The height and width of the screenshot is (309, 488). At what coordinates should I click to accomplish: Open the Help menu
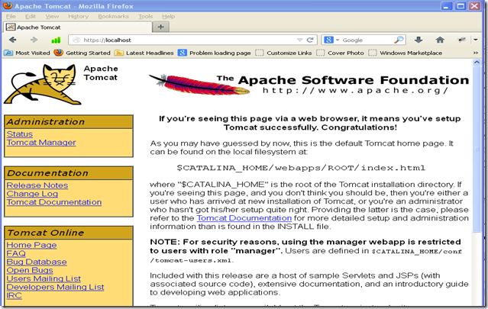click(x=168, y=17)
